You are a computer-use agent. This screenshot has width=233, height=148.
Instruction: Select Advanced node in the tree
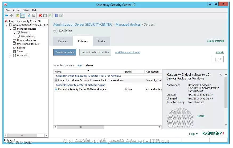(22, 55)
